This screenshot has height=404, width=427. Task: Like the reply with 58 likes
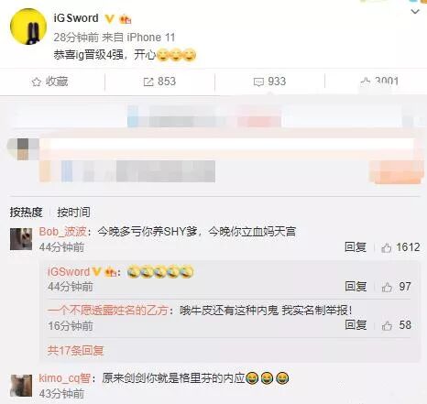(x=397, y=325)
